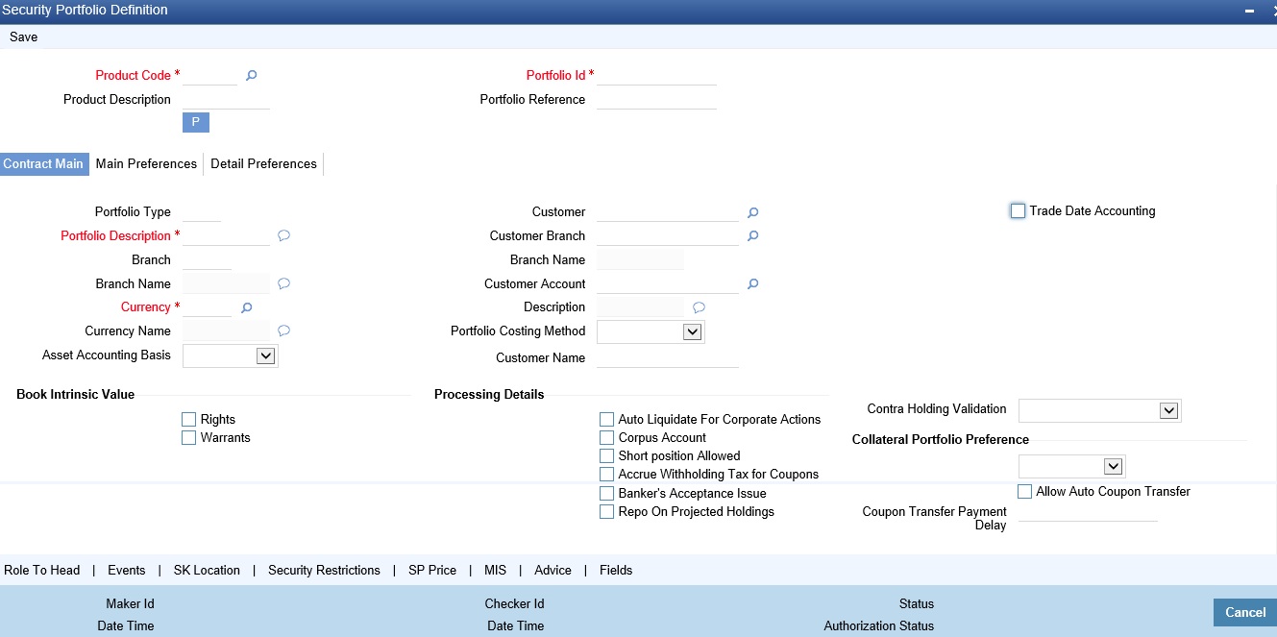Image resolution: width=1277 pixels, height=637 pixels.
Task: Enable Accrue Withholding Tax for Coupons
Action: pyautogui.click(x=606, y=475)
